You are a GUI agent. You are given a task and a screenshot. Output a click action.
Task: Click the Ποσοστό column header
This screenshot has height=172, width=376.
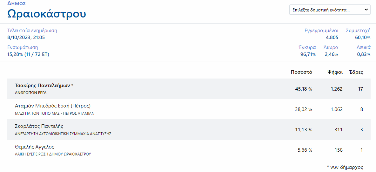pos(301,72)
